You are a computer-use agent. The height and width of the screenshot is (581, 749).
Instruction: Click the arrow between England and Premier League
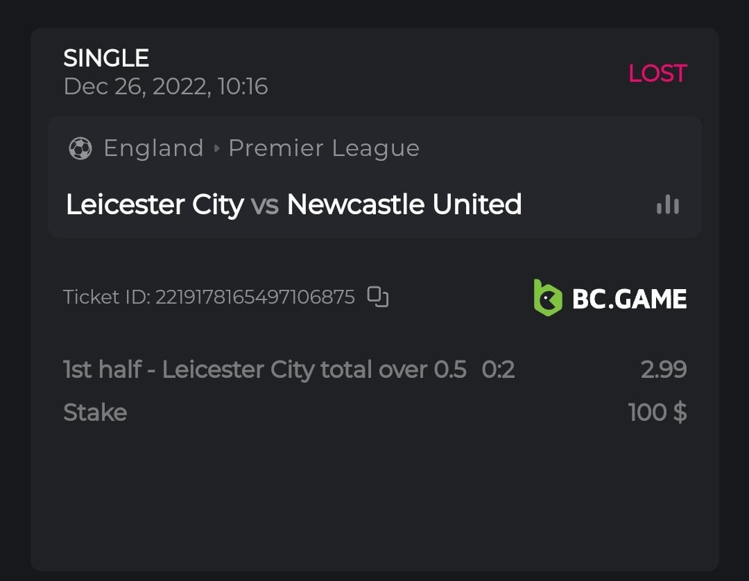[216, 148]
